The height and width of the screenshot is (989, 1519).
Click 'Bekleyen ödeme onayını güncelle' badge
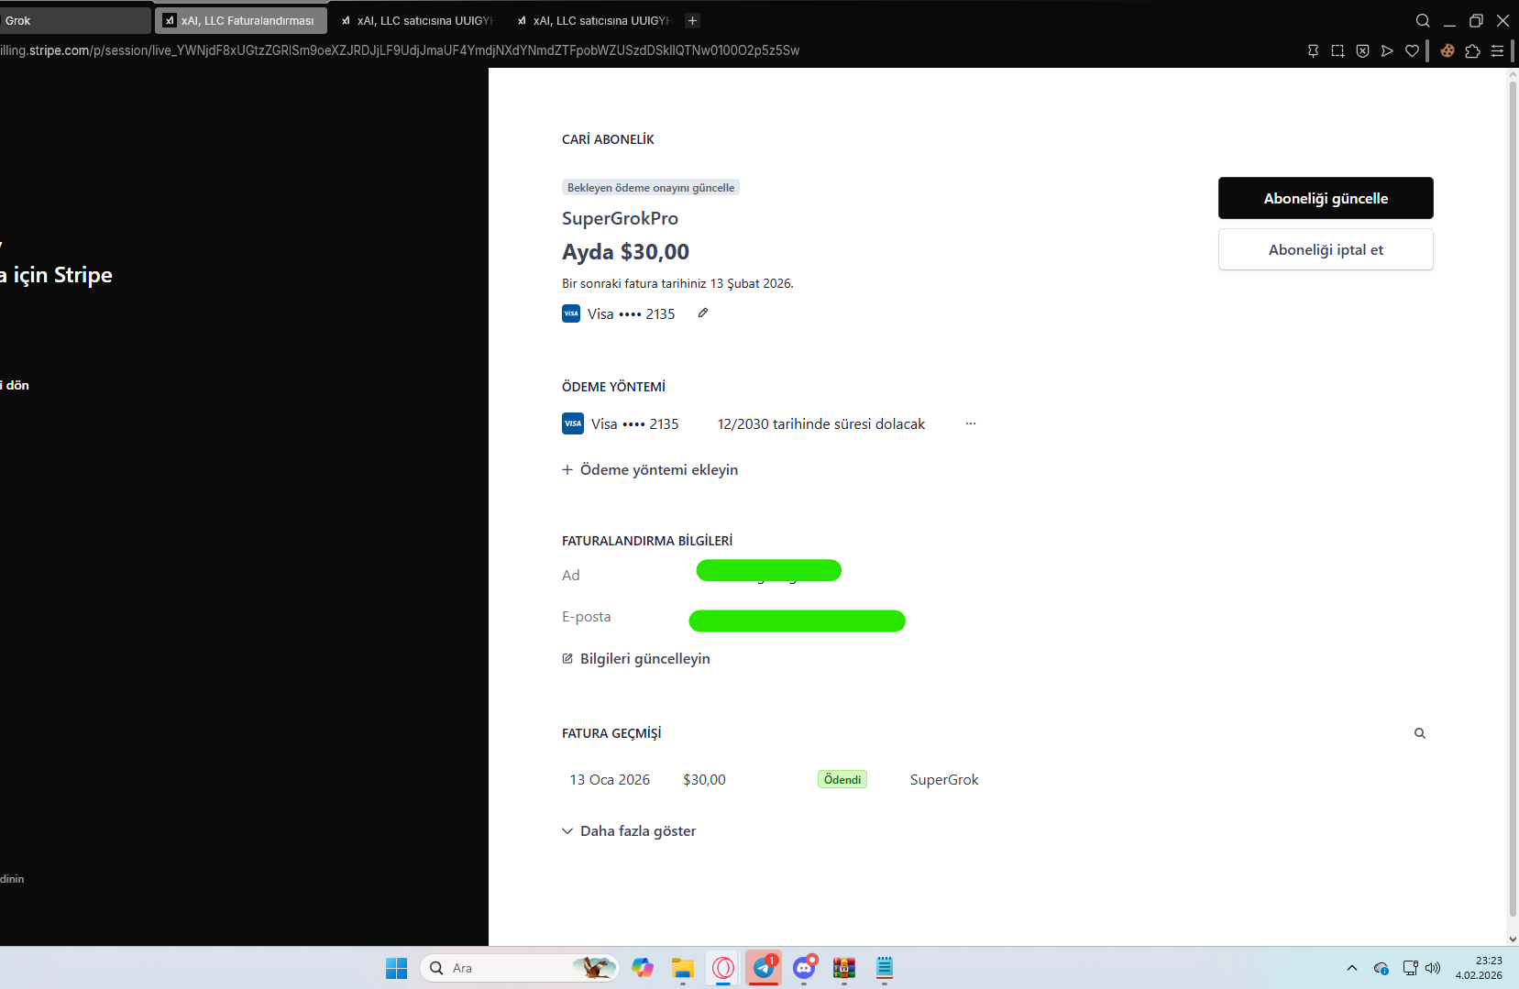(651, 188)
